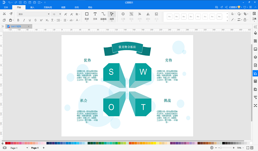Toggle Italic formatting
This screenshot has height=151, width=258.
(x=24, y=20)
